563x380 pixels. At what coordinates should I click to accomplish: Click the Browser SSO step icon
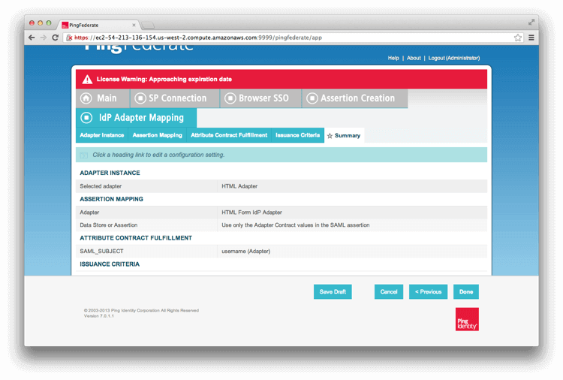(x=230, y=98)
